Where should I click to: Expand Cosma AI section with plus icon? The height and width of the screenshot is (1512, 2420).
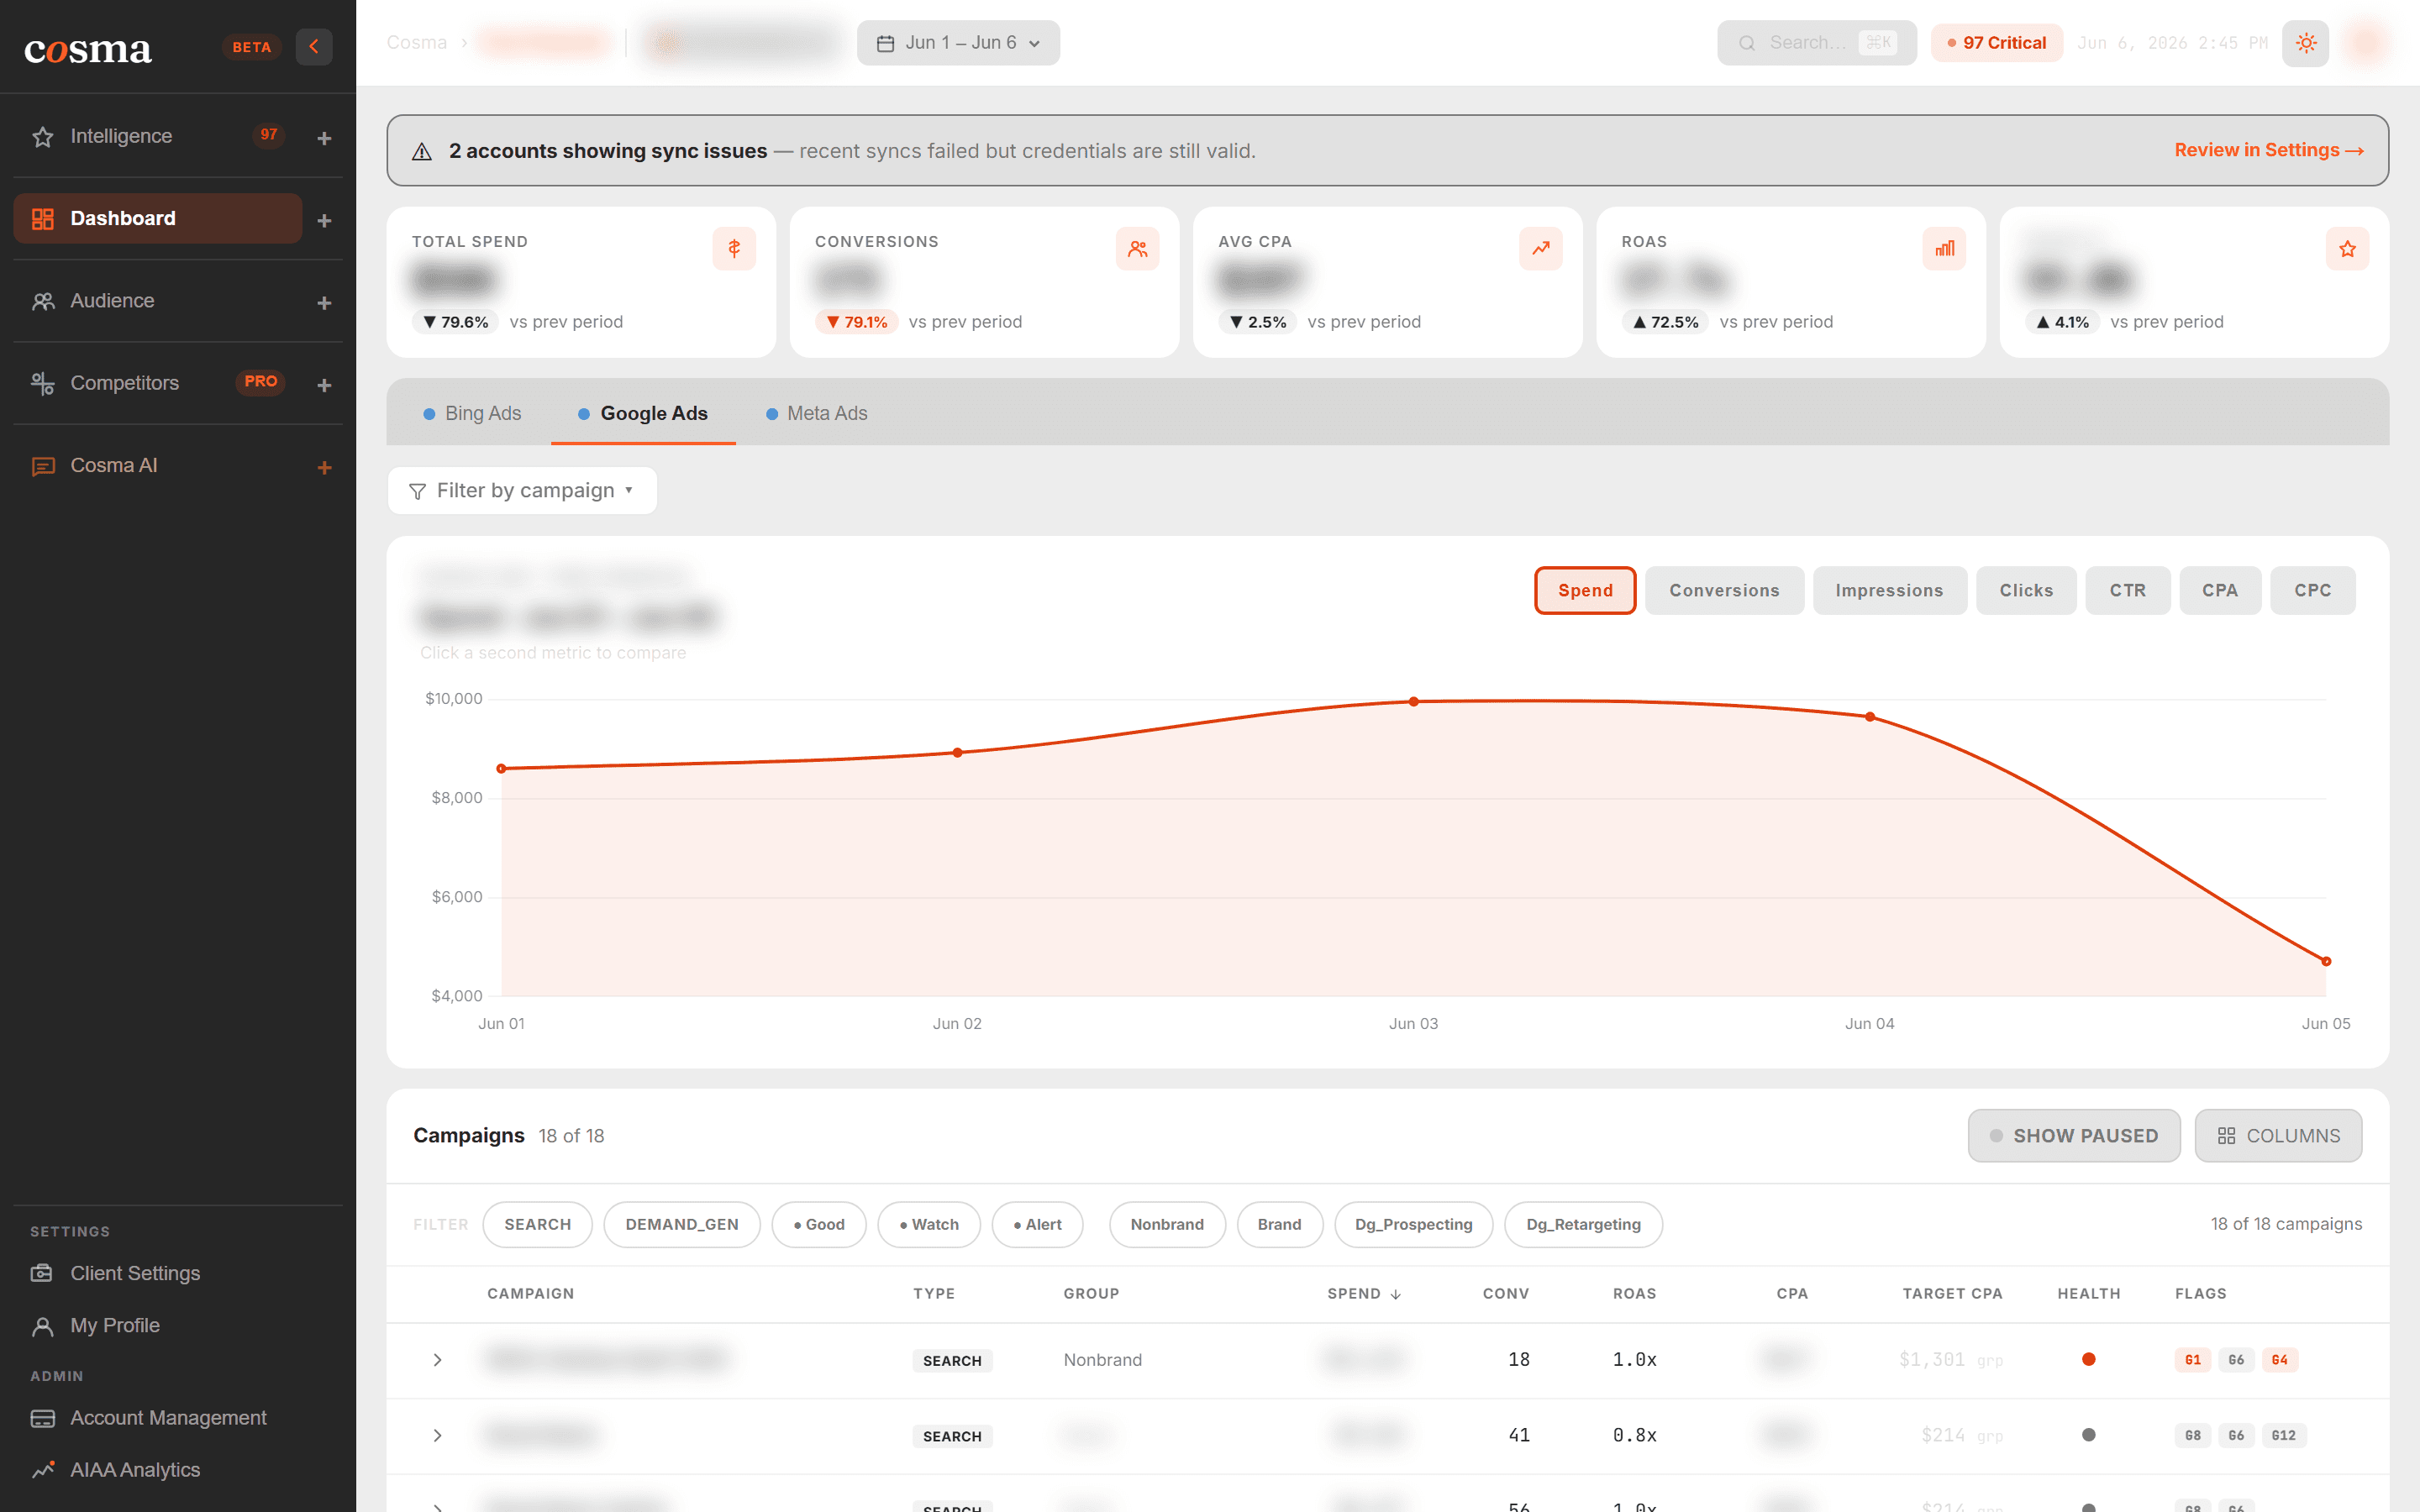324,467
